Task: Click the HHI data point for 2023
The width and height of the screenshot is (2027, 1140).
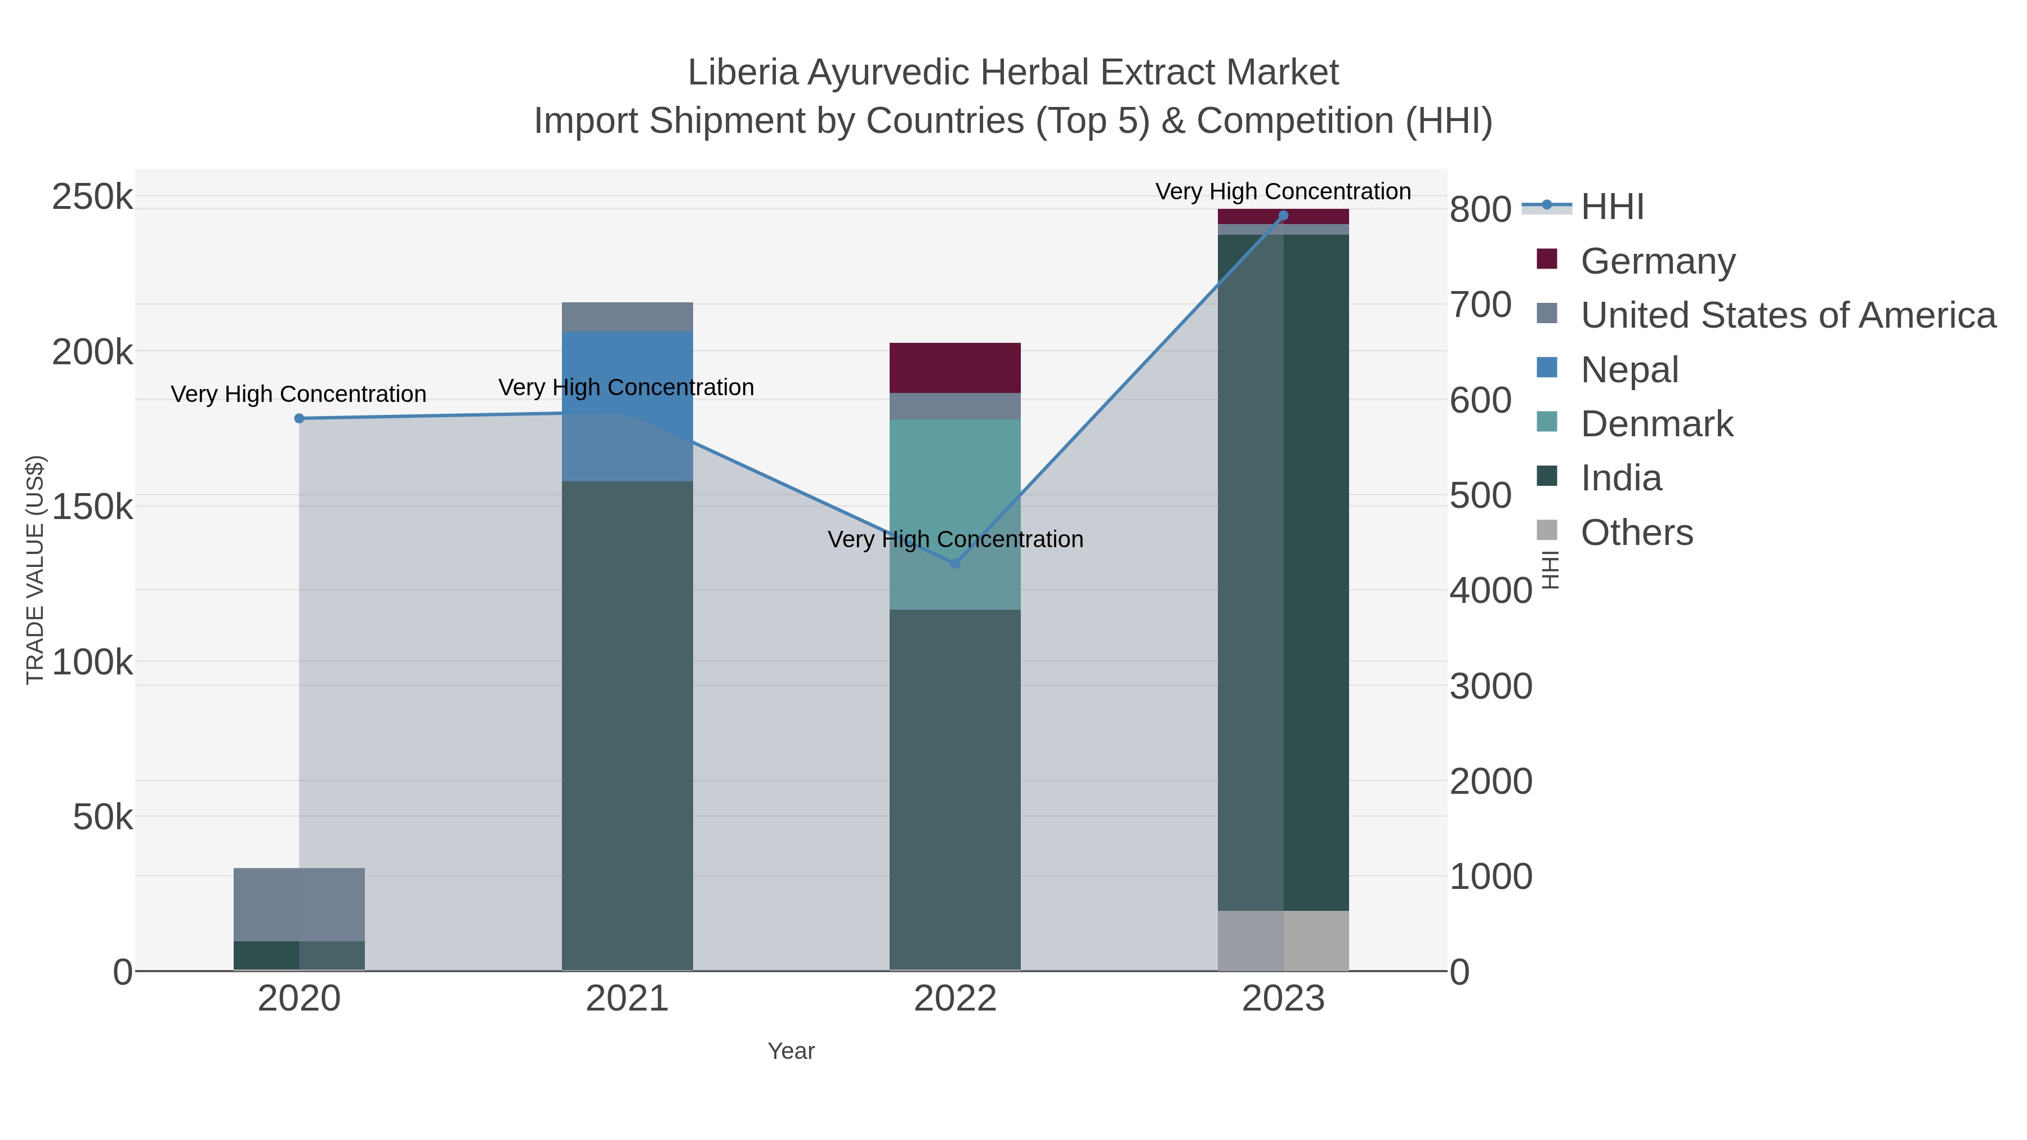Action: [1283, 216]
